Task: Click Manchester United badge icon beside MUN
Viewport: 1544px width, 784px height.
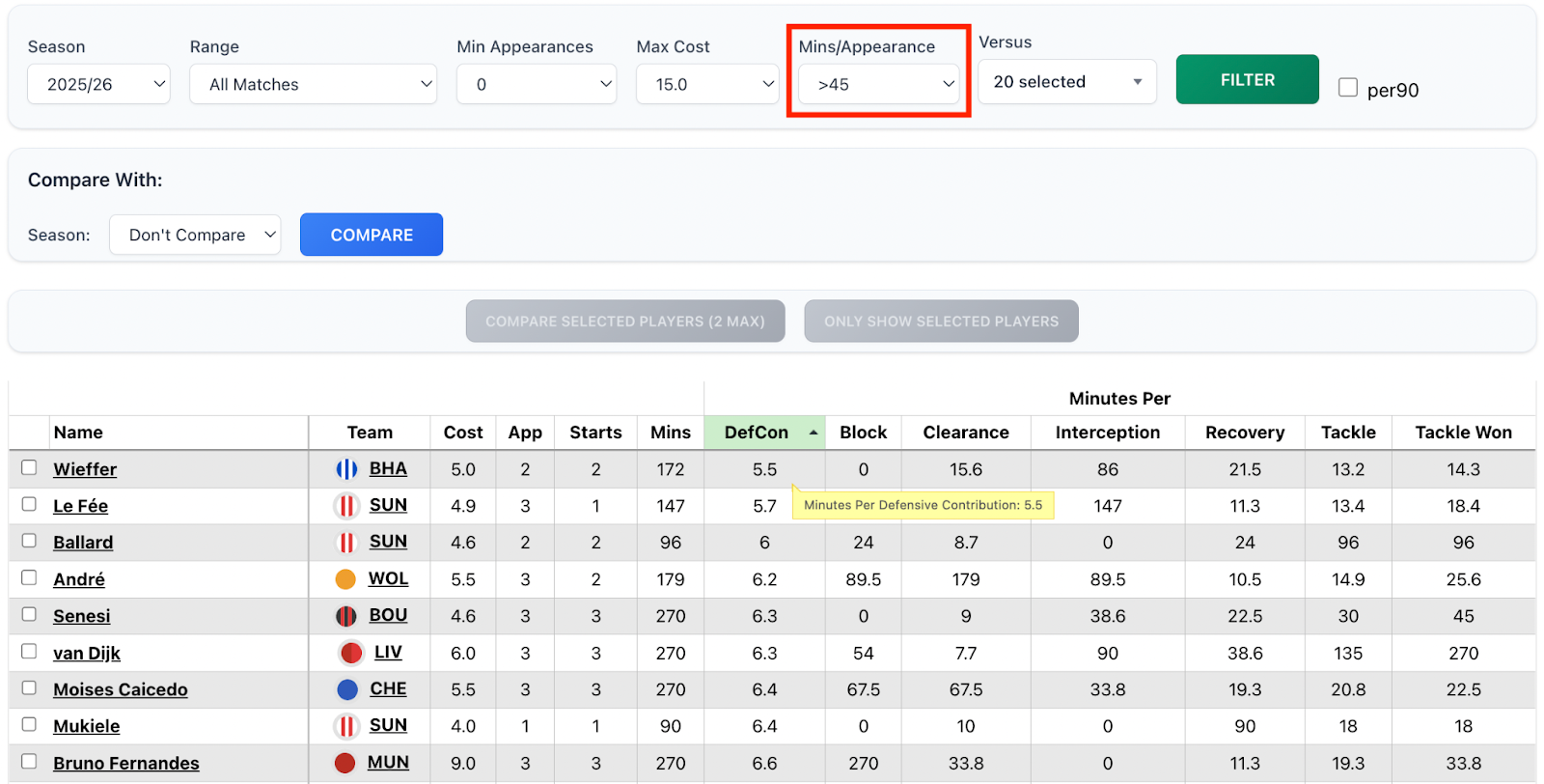Action: point(345,763)
